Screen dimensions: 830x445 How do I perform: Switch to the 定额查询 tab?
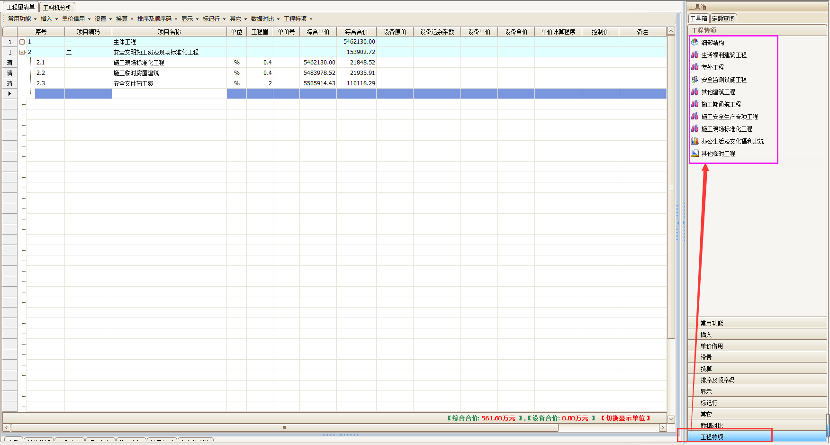(723, 18)
